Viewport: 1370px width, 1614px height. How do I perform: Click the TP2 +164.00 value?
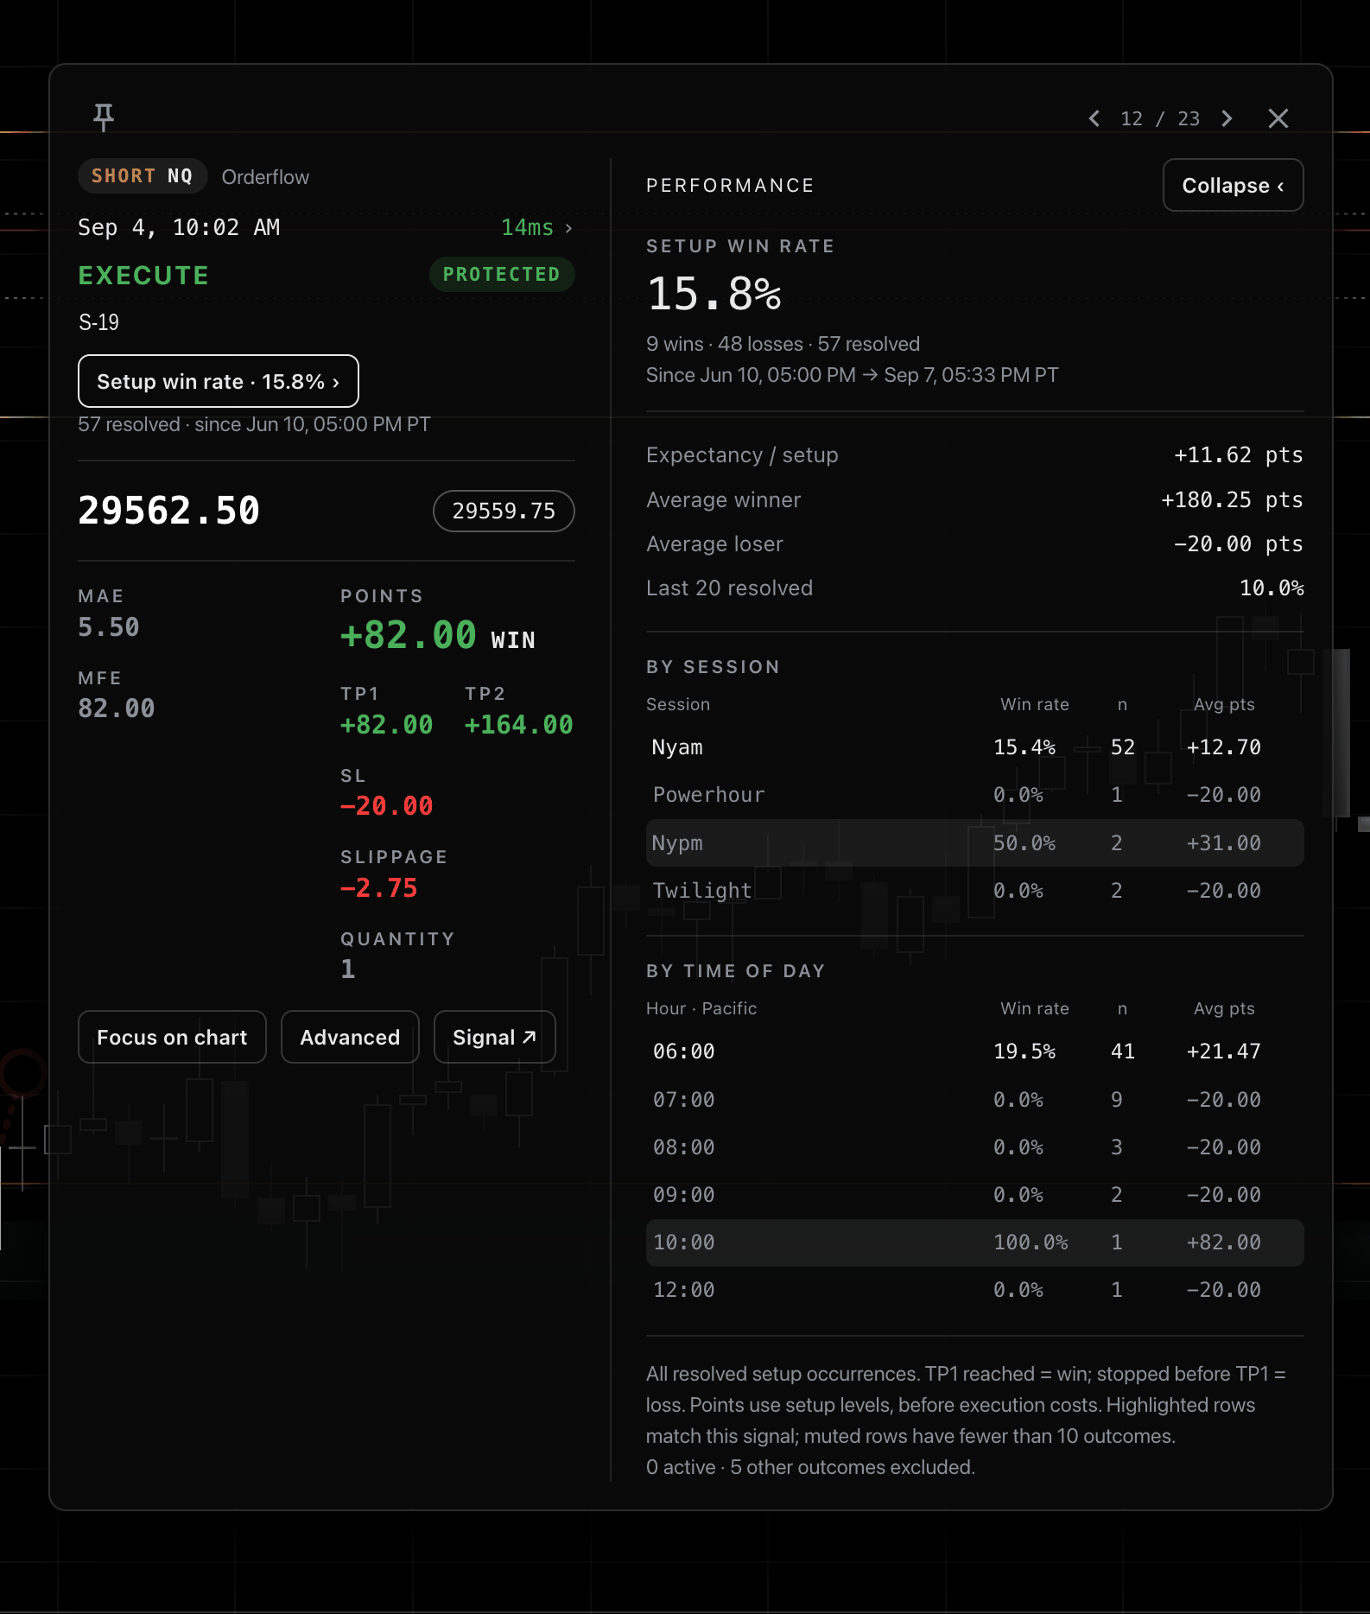tap(518, 725)
